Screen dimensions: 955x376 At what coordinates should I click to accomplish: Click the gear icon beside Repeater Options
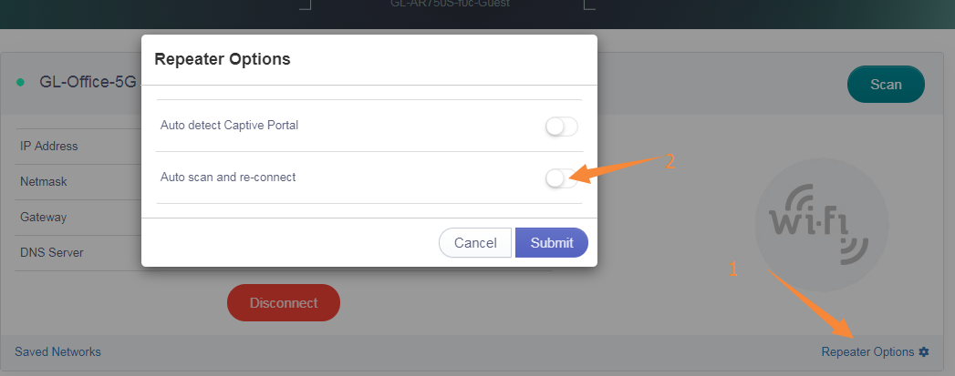(924, 351)
